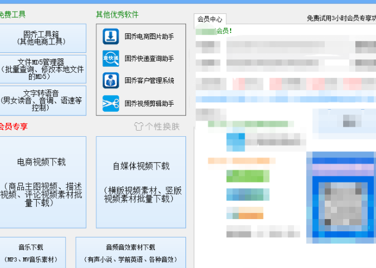The image size is (376, 268).
Task: Open 自媒体视频下载 tile
Action: [141, 182]
